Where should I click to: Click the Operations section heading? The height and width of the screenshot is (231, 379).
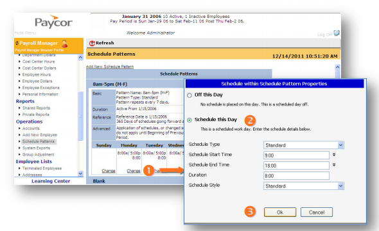click(30, 122)
